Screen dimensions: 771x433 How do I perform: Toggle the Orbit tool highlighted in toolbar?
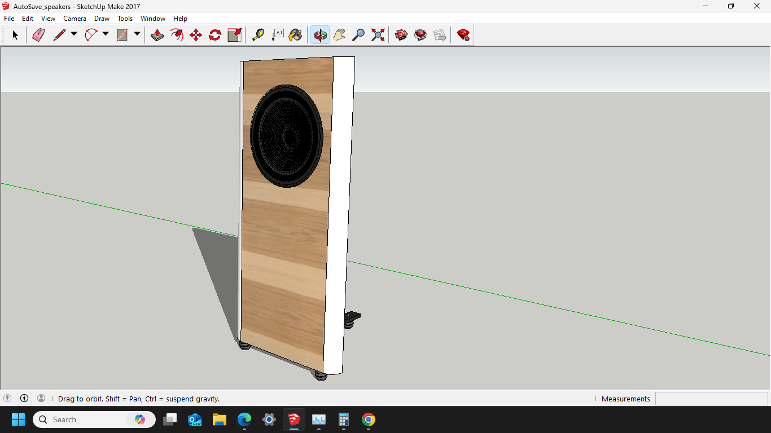pos(319,34)
